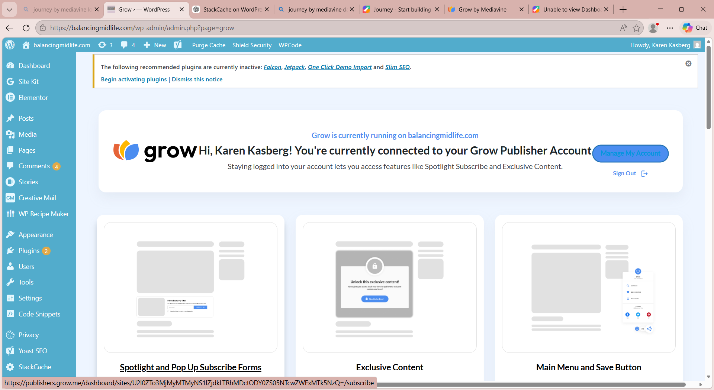This screenshot has width=714, height=390.
Task: Open Plugins in the sidebar menu
Action: click(29, 251)
